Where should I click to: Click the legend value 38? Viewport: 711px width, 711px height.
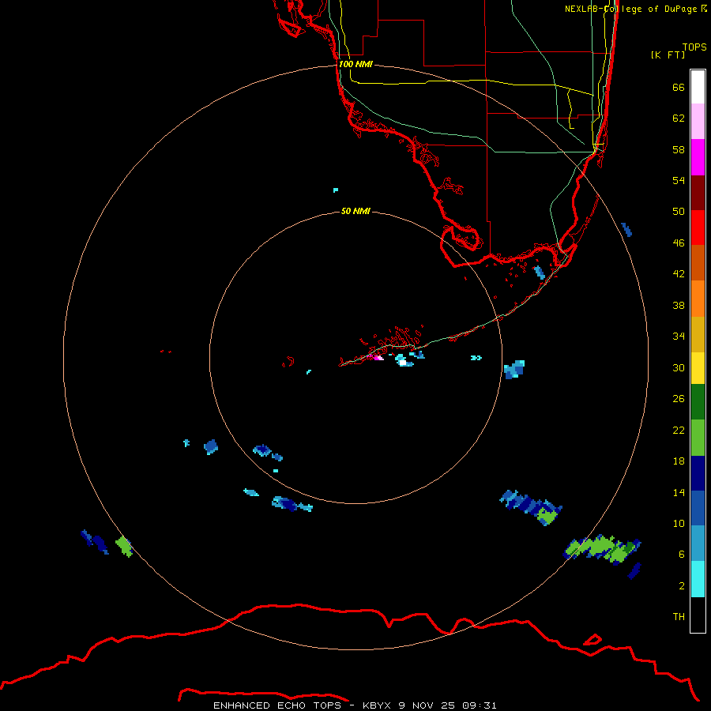tap(679, 305)
